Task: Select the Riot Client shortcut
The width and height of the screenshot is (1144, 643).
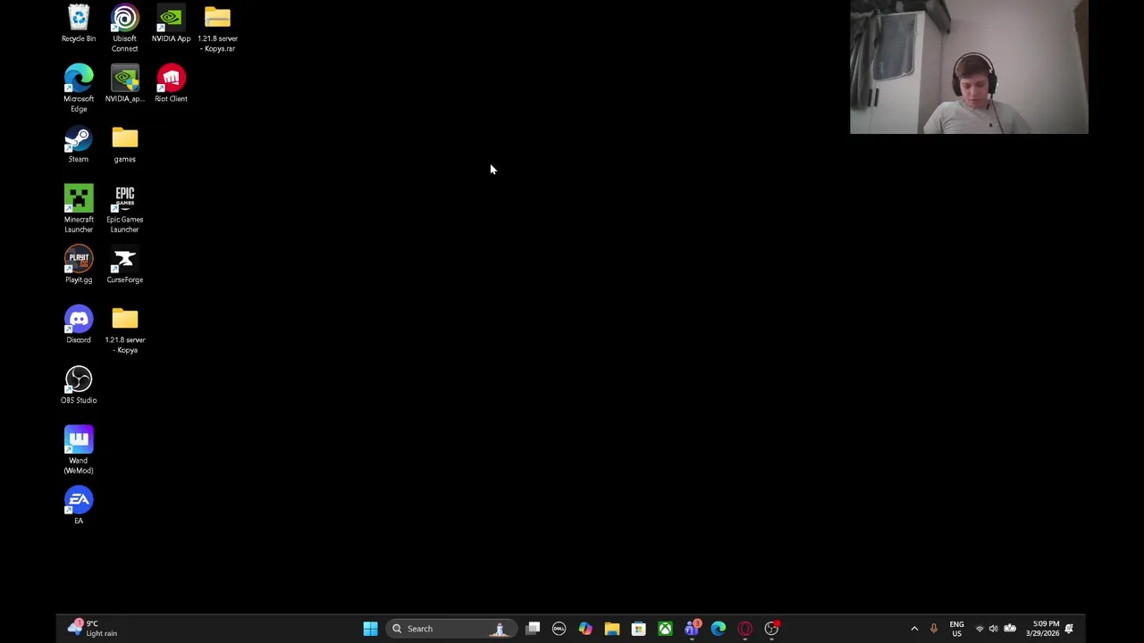Action: coord(171,84)
